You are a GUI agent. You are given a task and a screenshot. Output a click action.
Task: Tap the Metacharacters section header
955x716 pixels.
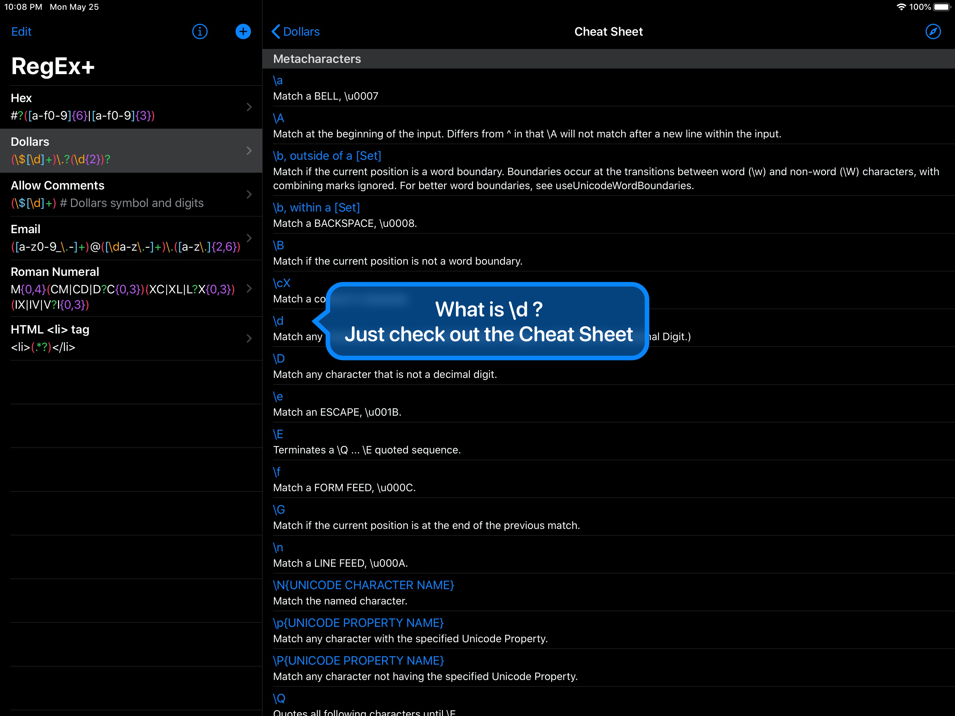pyautogui.click(x=317, y=59)
